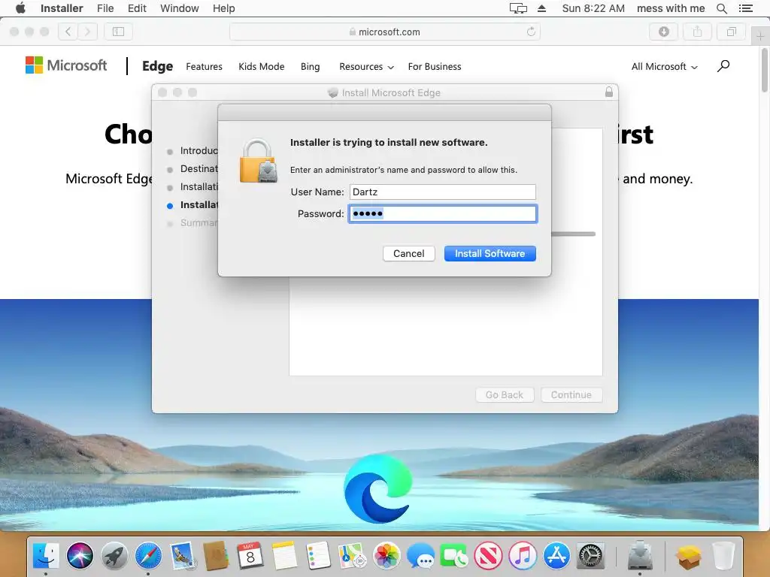
Task: Open the Features page link
Action: (204, 67)
